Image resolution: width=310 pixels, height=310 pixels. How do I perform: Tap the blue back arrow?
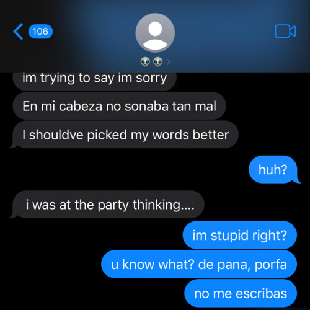[18, 32]
